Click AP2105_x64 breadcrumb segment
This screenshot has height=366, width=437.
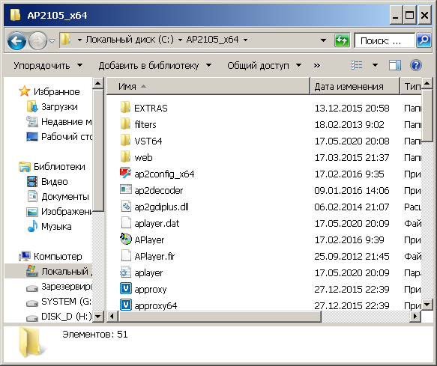coord(212,40)
